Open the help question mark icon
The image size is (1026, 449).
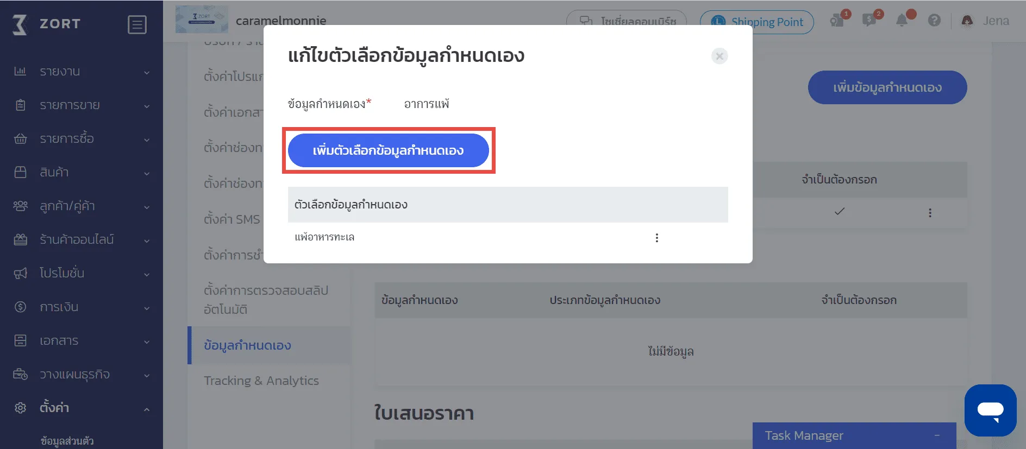click(934, 21)
